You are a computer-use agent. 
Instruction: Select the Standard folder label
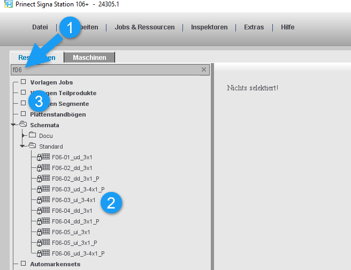[51, 146]
